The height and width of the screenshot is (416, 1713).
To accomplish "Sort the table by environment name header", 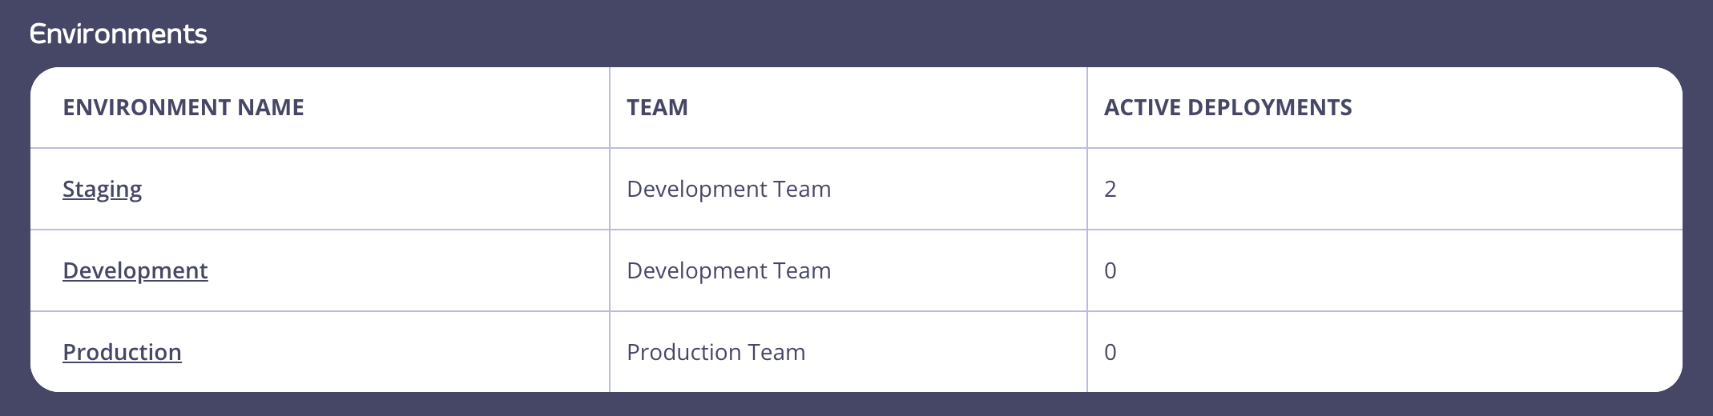I will pos(183,107).
